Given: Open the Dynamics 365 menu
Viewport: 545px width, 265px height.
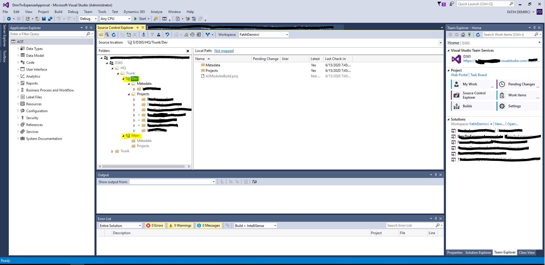Looking at the screenshot, I should click(134, 12).
